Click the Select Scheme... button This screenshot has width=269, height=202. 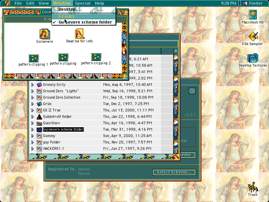(174, 172)
